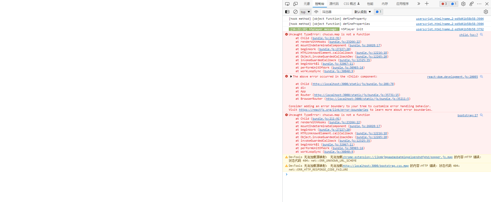Clear the console with the ban icon
Screen dimensions: 491x202
295,12
